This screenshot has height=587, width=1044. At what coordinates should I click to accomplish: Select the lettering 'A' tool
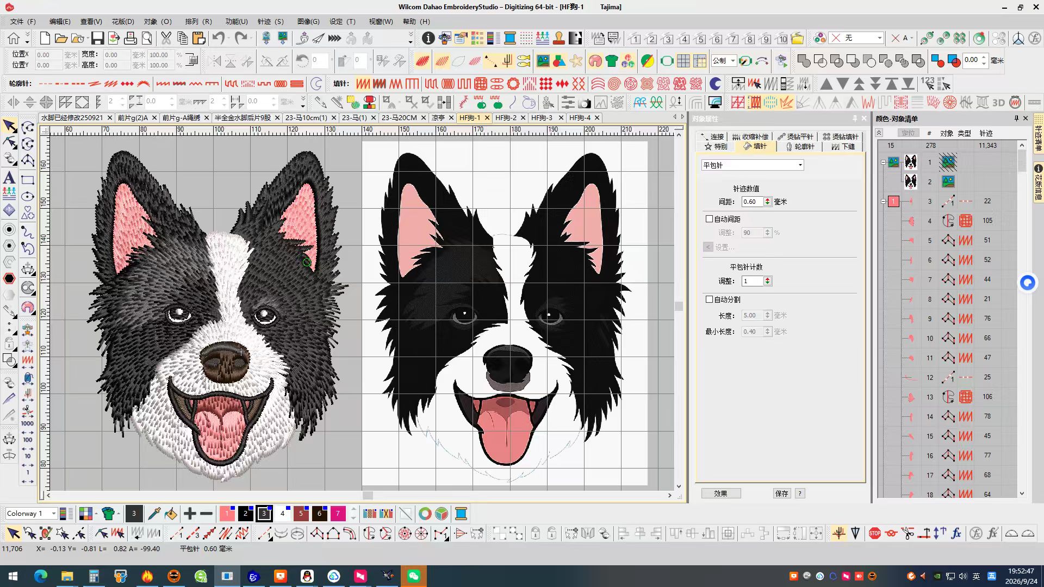click(x=9, y=178)
